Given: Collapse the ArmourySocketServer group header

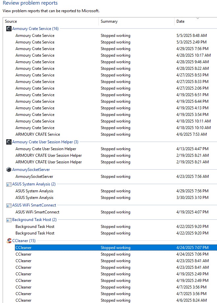Looking at the screenshot, I should 31,170.
